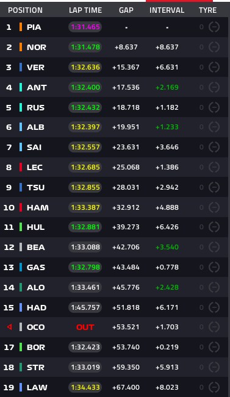Click tyre icon in the HAM row
The width and height of the screenshot is (230, 397).
[214, 207]
